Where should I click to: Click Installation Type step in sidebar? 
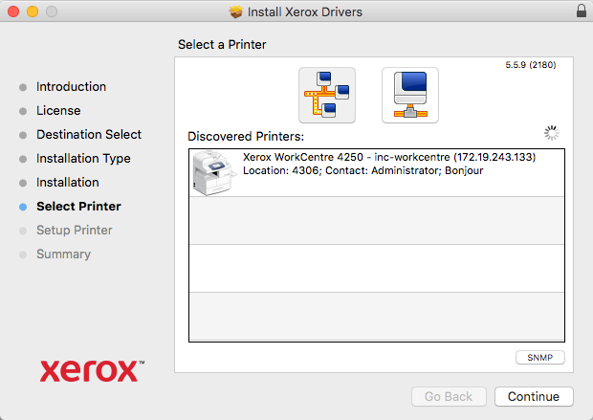click(x=83, y=159)
